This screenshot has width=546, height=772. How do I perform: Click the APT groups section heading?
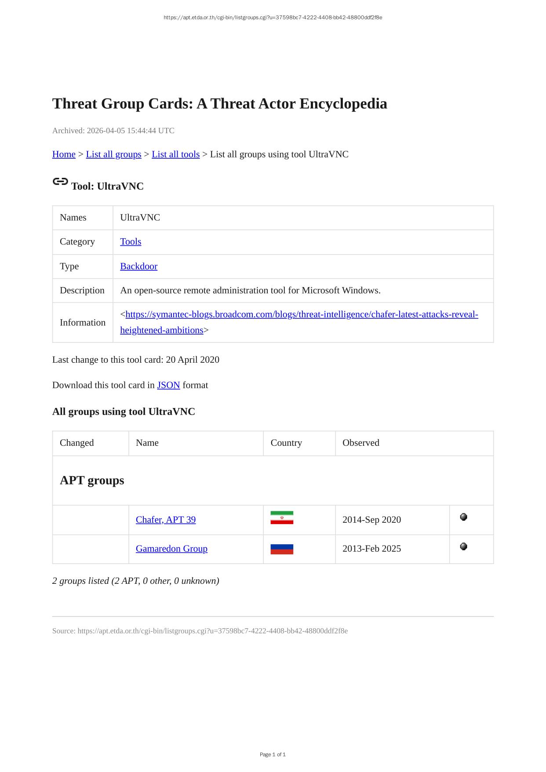click(x=92, y=480)
